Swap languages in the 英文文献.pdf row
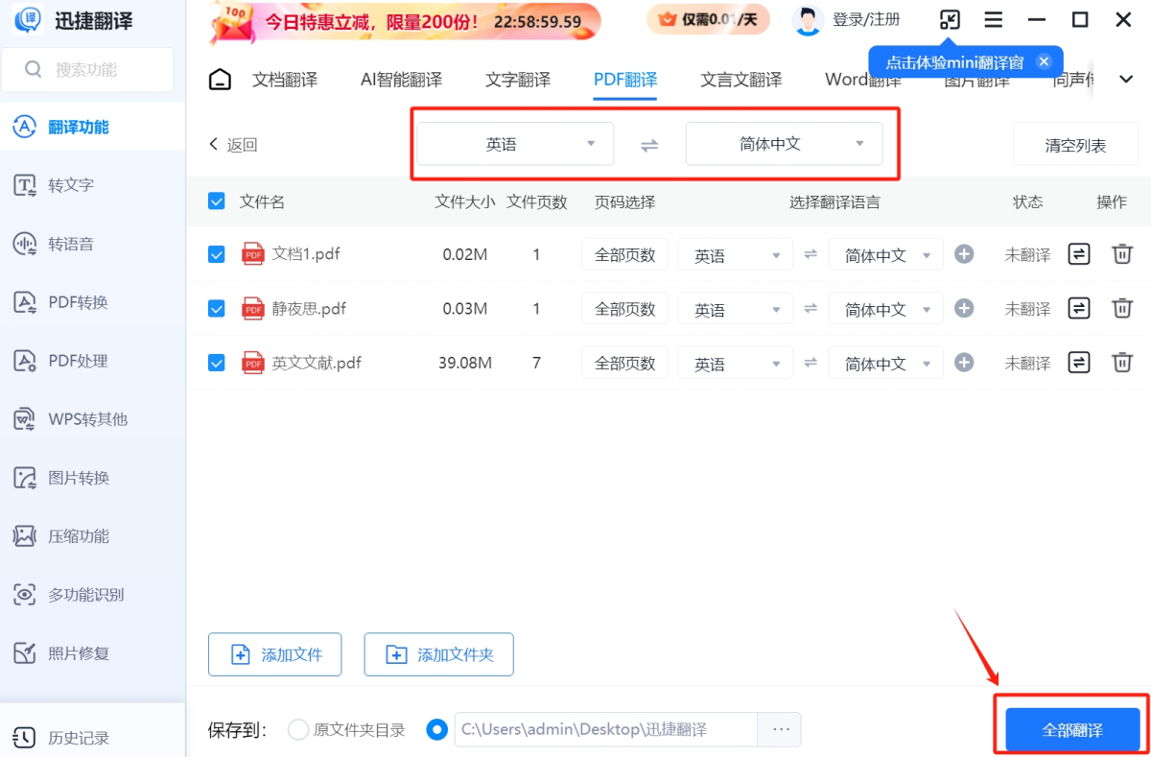The image size is (1151, 757). coord(810,363)
